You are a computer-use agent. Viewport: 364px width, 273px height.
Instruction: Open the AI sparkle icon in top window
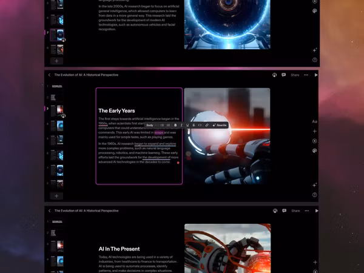[x=314, y=50]
